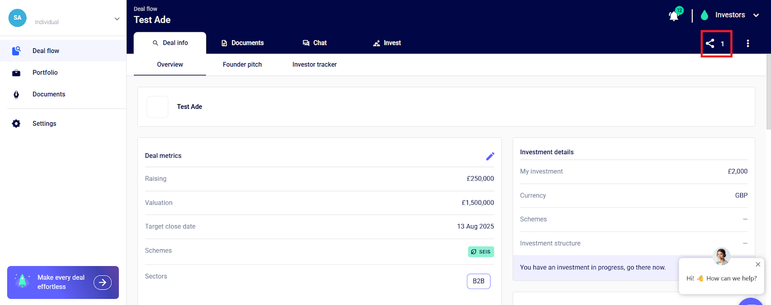Screen dimensions: 771x305
Task: Click the investment in progress notice
Action: (x=593, y=267)
